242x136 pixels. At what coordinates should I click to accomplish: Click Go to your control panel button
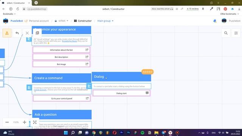tap(62, 98)
